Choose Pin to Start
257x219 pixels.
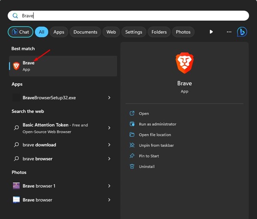tap(149, 156)
